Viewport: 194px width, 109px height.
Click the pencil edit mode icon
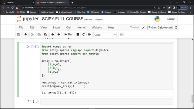[143, 28]
